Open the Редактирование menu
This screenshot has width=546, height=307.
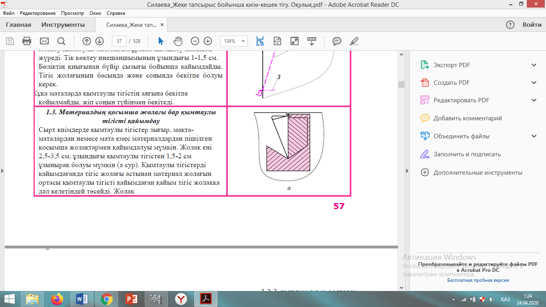click(x=38, y=13)
